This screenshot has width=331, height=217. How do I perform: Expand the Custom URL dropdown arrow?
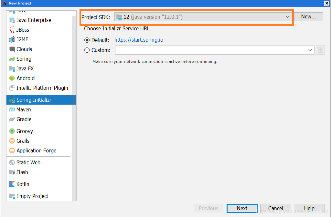coord(310,50)
